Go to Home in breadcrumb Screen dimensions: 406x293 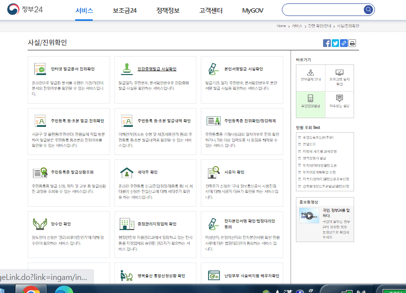coord(281,26)
